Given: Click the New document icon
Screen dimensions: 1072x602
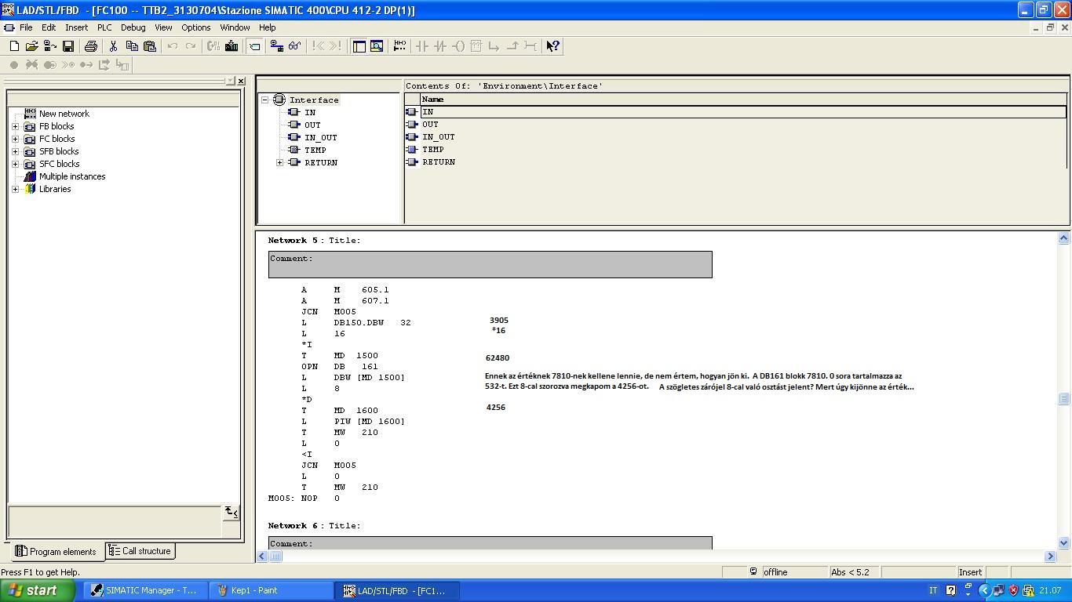Looking at the screenshot, I should click(x=14, y=46).
